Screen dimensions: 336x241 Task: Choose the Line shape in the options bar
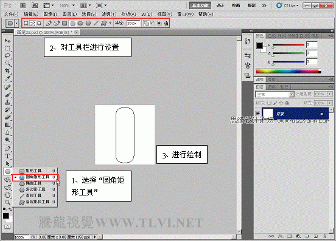pyautogui.click(x=96, y=23)
